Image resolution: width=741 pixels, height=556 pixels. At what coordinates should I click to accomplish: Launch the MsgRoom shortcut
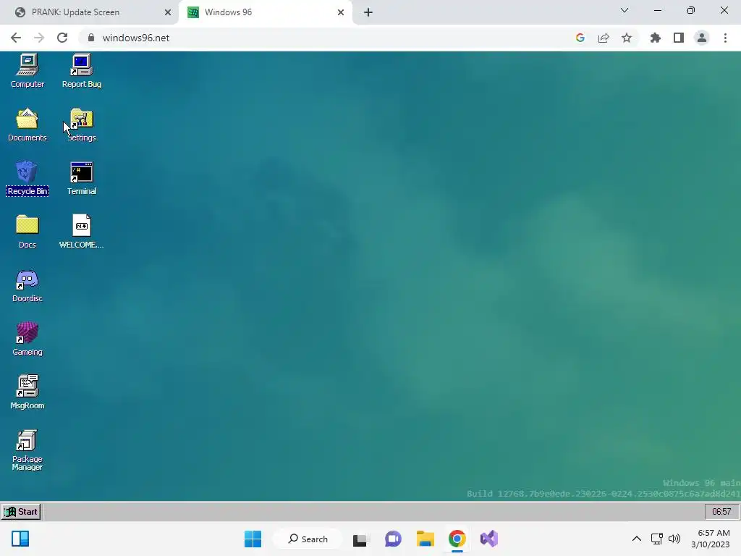point(27,392)
